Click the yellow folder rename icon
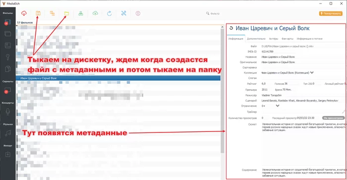The height and width of the screenshot is (180, 347). 66,13
